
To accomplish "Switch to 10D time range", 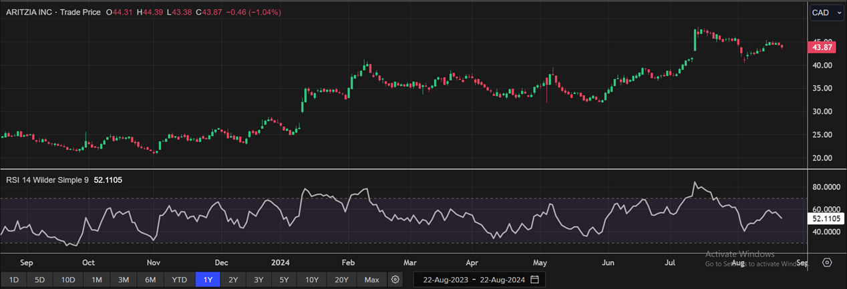I will coord(68,280).
